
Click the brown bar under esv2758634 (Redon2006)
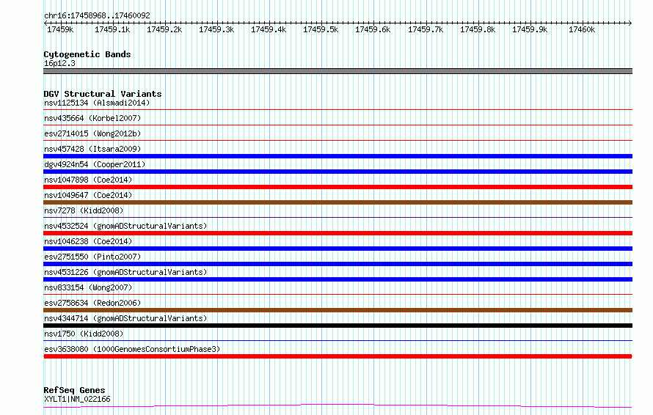[338, 310]
